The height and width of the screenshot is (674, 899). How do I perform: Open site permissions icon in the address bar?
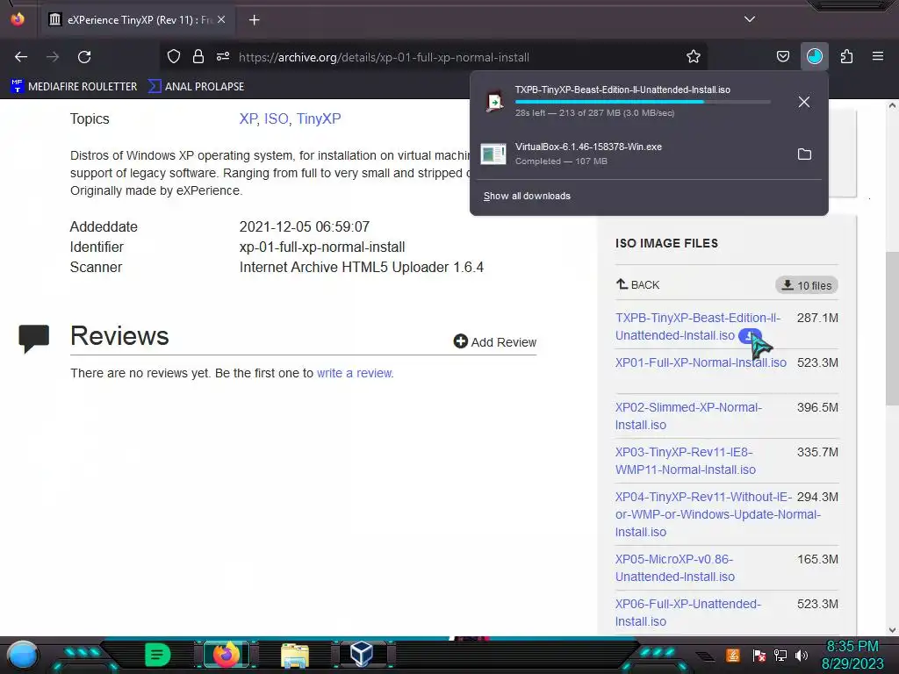pos(223,57)
